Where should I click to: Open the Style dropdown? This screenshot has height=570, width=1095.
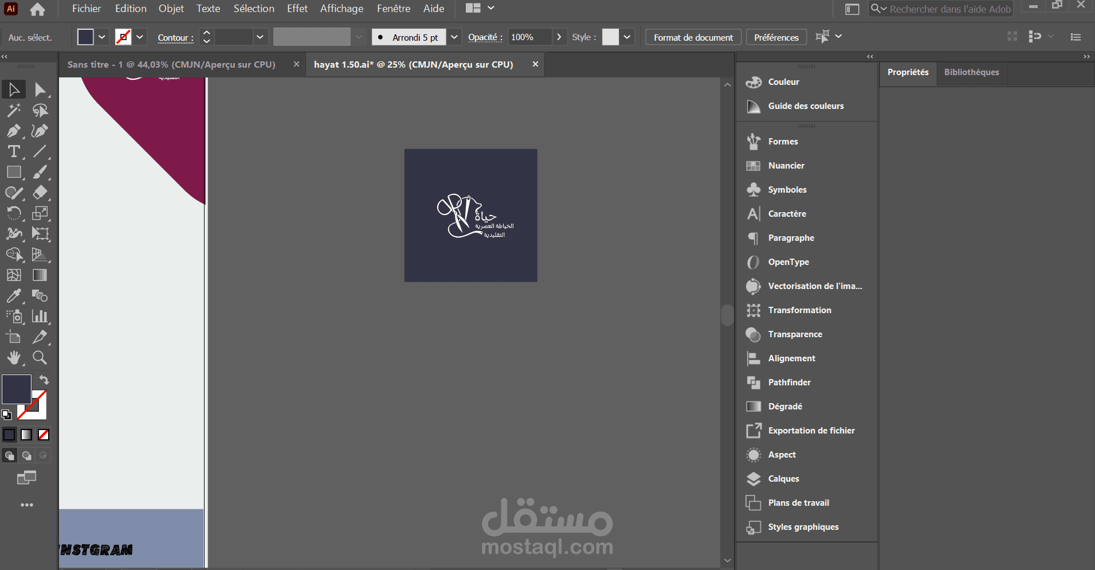pyautogui.click(x=627, y=37)
